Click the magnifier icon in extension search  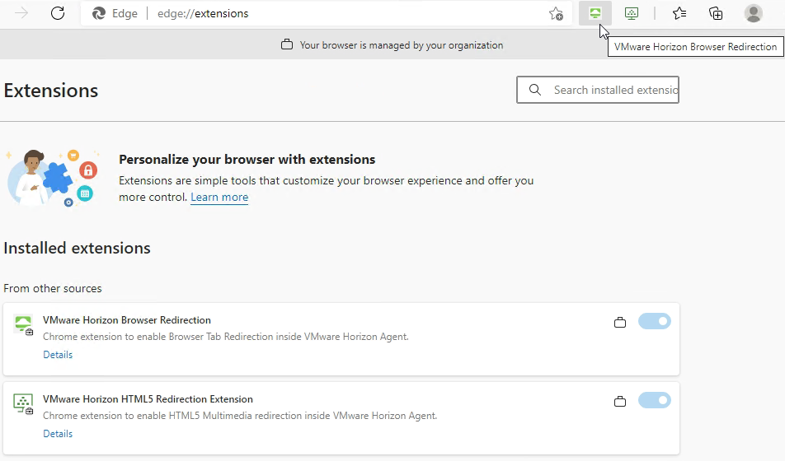pyautogui.click(x=535, y=90)
